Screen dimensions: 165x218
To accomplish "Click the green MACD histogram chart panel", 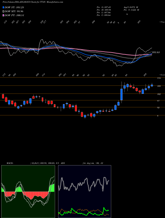I will point(28,192).
